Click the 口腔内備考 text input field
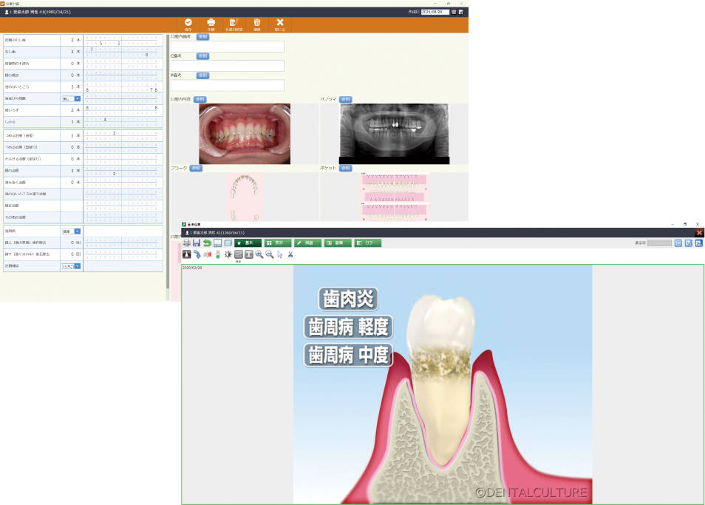This screenshot has height=505, width=705. pos(228,47)
